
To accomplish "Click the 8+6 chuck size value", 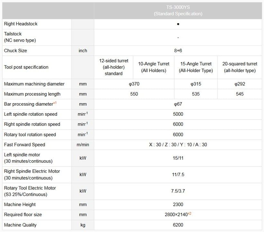I will [x=178, y=51].
